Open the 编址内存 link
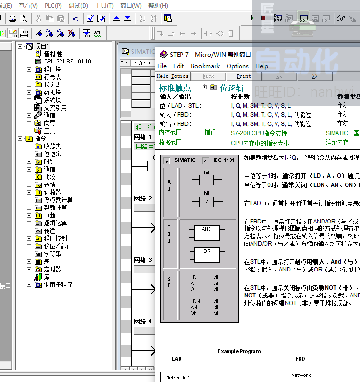The width and height of the screenshot is (360, 382). 337,142
